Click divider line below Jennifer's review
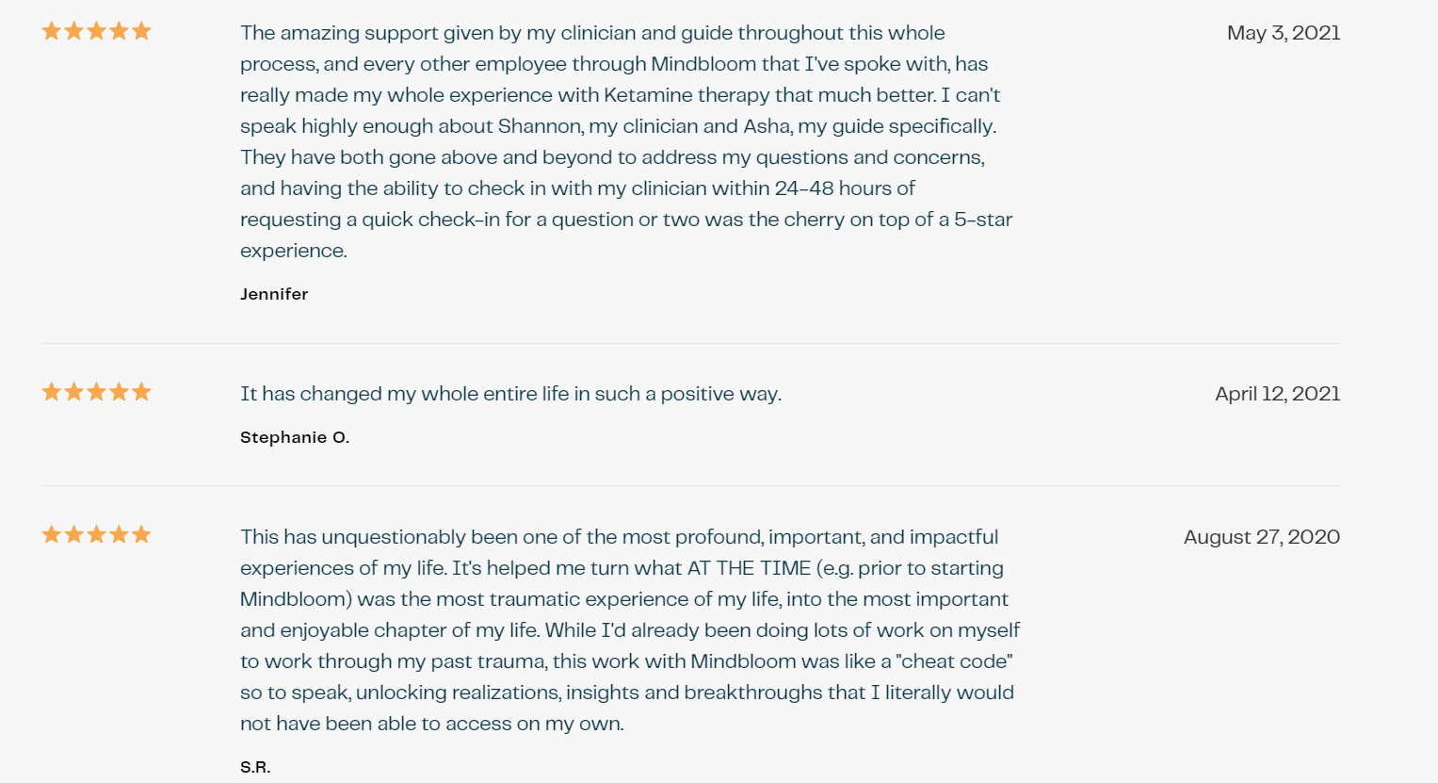Viewport: 1438px width, 783px height. coord(691,343)
